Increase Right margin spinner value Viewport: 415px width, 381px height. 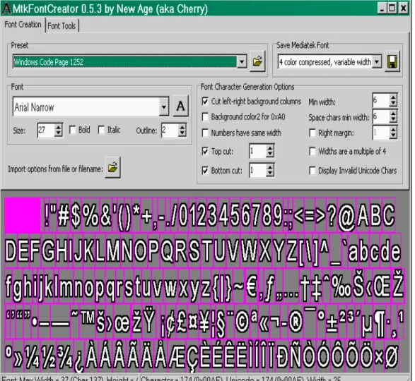click(x=393, y=129)
